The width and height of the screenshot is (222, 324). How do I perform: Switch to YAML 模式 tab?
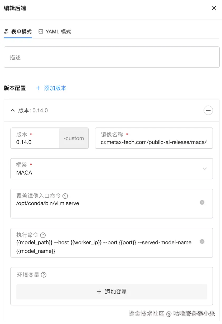(x=55, y=32)
